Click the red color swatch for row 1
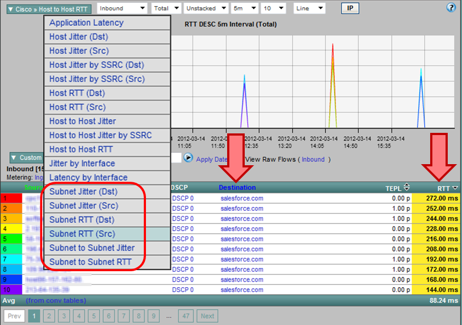This screenshot has width=462, height=325. click(12, 198)
